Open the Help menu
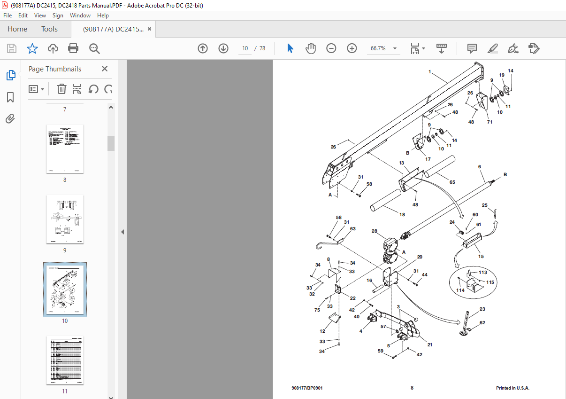Viewport: 566px width, 399px height. coord(103,16)
